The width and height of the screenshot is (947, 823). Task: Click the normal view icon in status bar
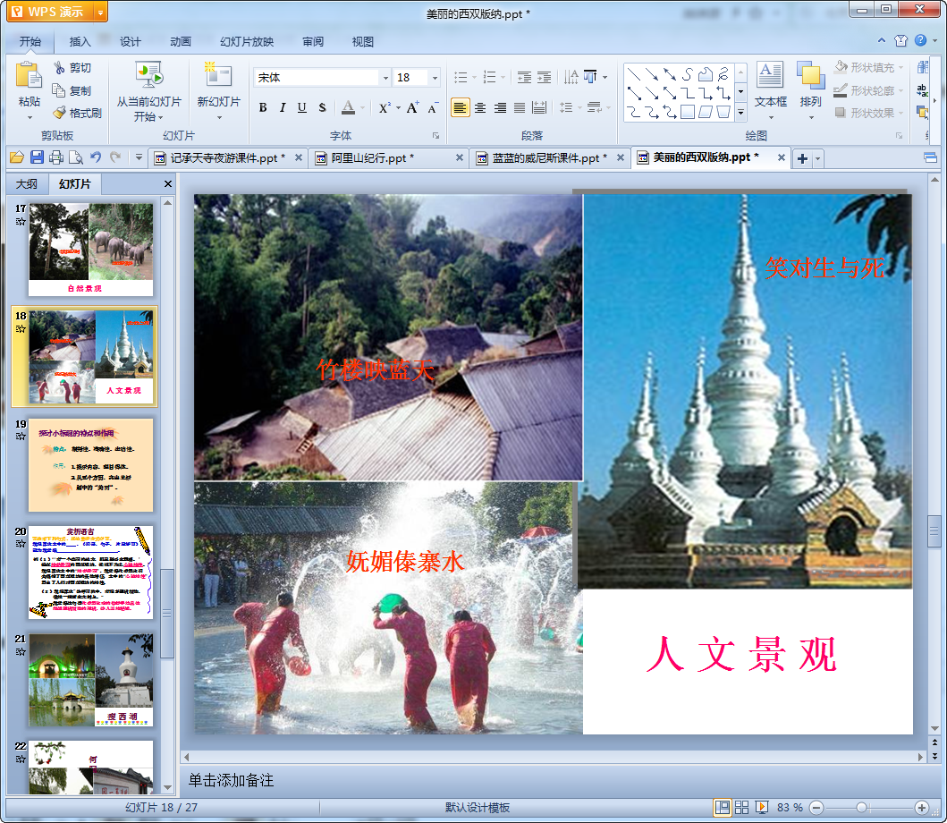pyautogui.click(x=722, y=807)
